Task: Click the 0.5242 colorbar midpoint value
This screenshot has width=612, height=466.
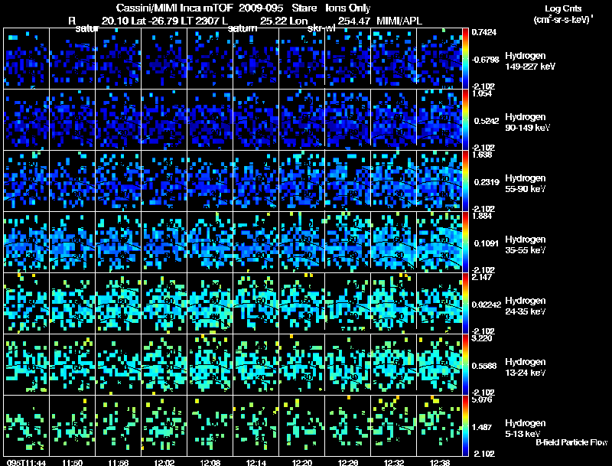Action: (487, 121)
